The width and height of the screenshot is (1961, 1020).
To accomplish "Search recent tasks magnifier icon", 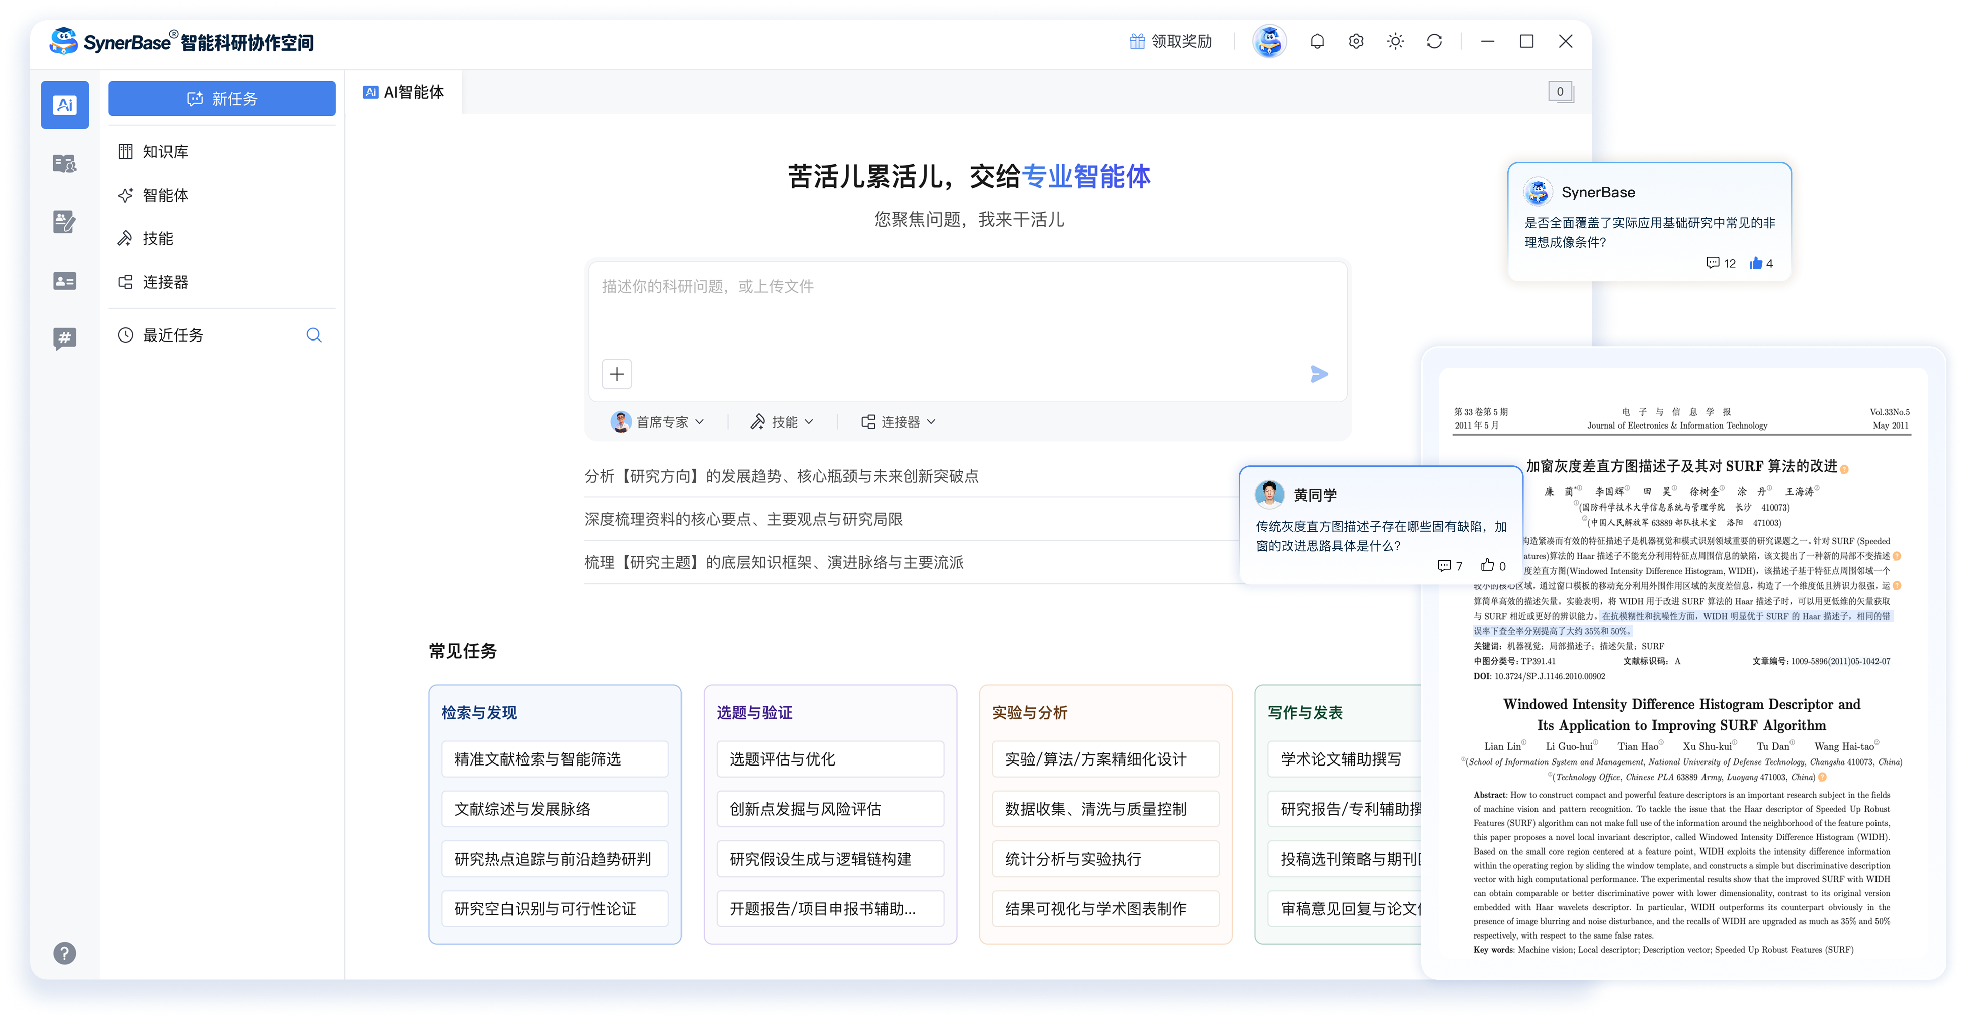I will pyautogui.click(x=314, y=335).
